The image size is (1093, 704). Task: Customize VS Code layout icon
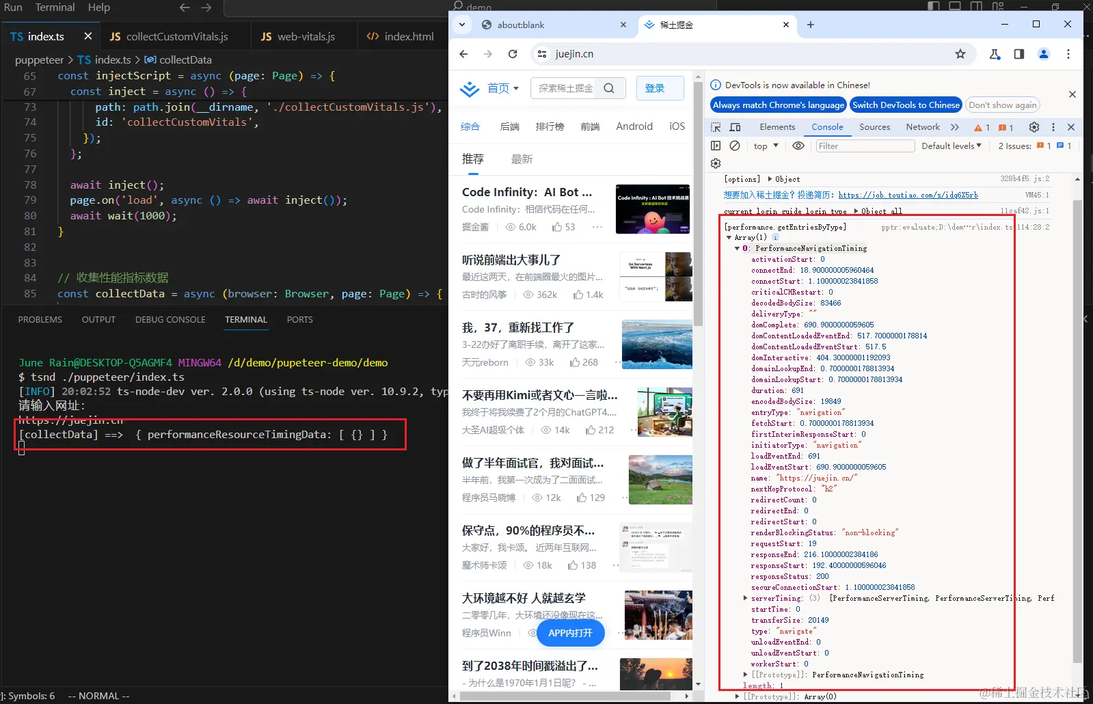[x=998, y=6]
